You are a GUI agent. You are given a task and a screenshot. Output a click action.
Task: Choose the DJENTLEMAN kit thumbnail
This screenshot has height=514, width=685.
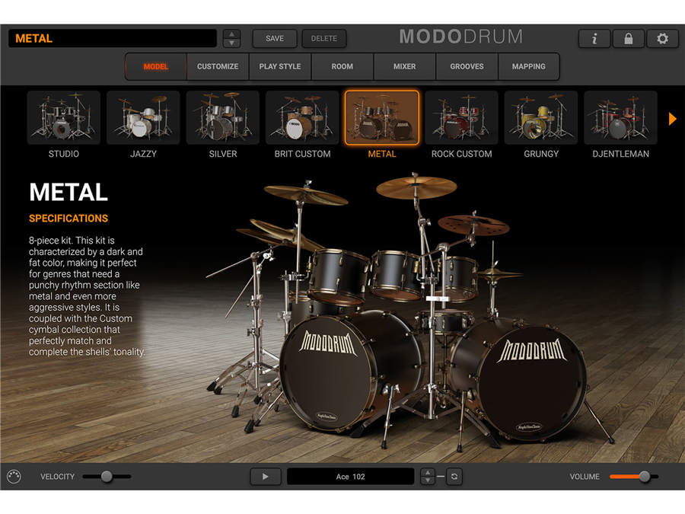pyautogui.click(x=620, y=118)
